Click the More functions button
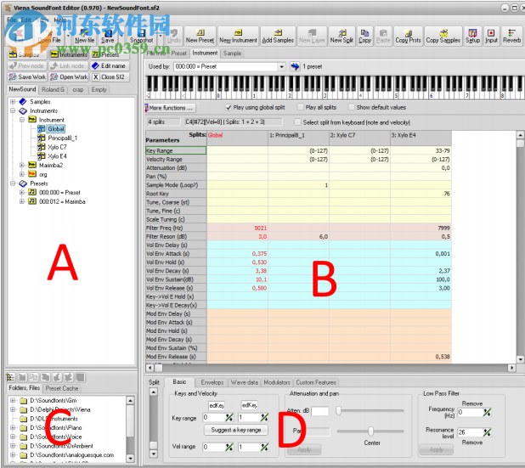The image size is (525, 468). [x=171, y=108]
